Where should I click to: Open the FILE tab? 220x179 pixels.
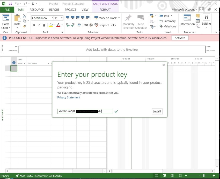click(x=7, y=10)
